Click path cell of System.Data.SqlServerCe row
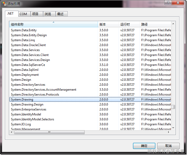The width and height of the screenshot is (187, 155). 156,65
